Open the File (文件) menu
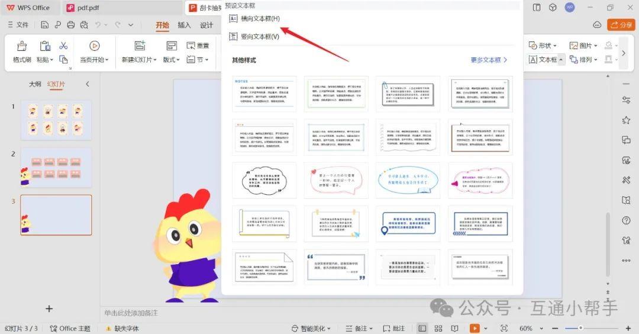 [x=18, y=25]
